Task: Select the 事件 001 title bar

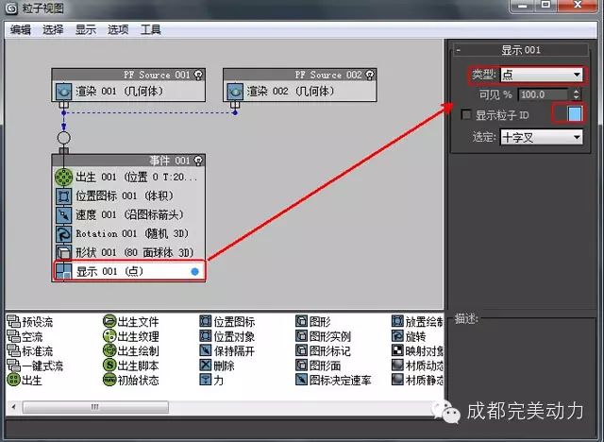Action: pyautogui.click(x=128, y=161)
